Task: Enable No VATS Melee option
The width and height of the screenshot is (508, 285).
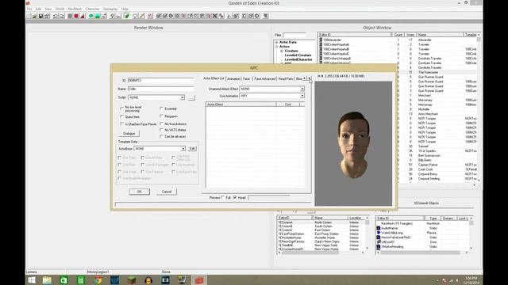Action: (x=161, y=130)
